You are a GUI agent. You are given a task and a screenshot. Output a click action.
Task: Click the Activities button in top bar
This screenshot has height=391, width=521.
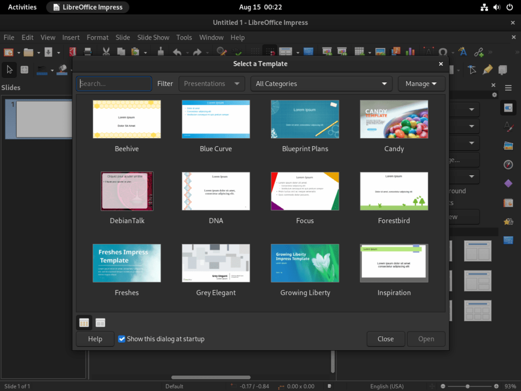[22, 7]
